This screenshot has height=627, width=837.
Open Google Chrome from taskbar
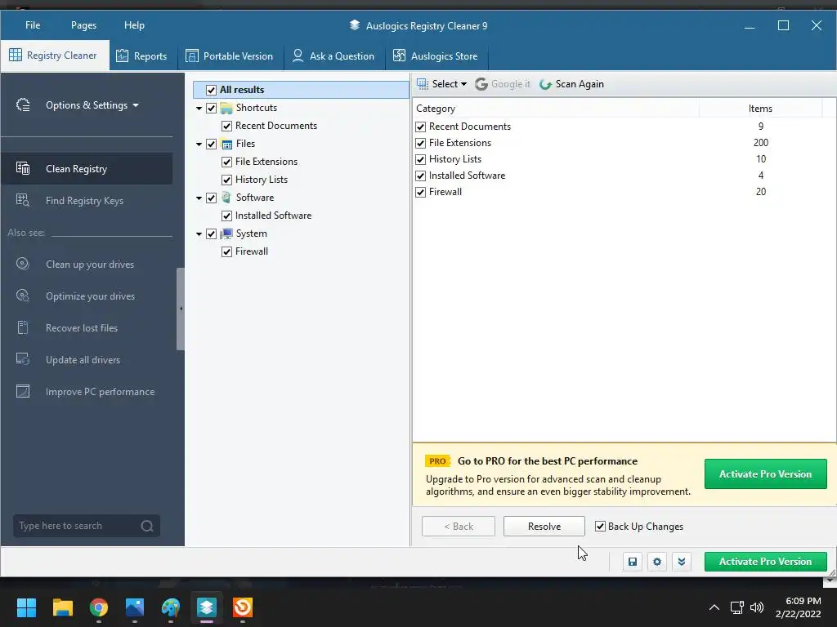(99, 607)
